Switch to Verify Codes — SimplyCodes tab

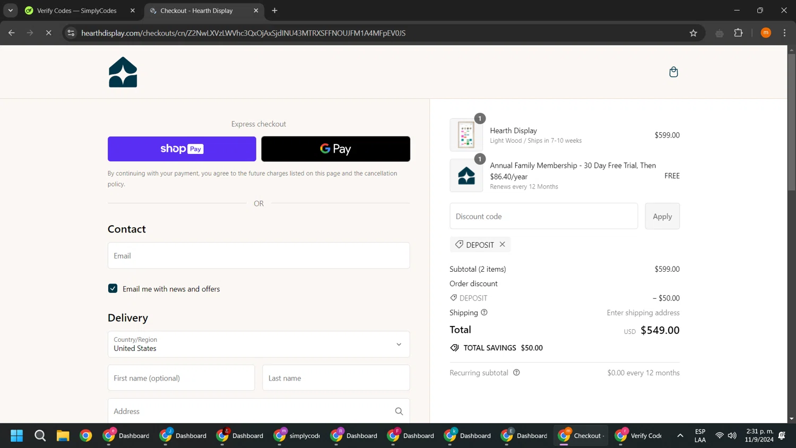[80, 11]
